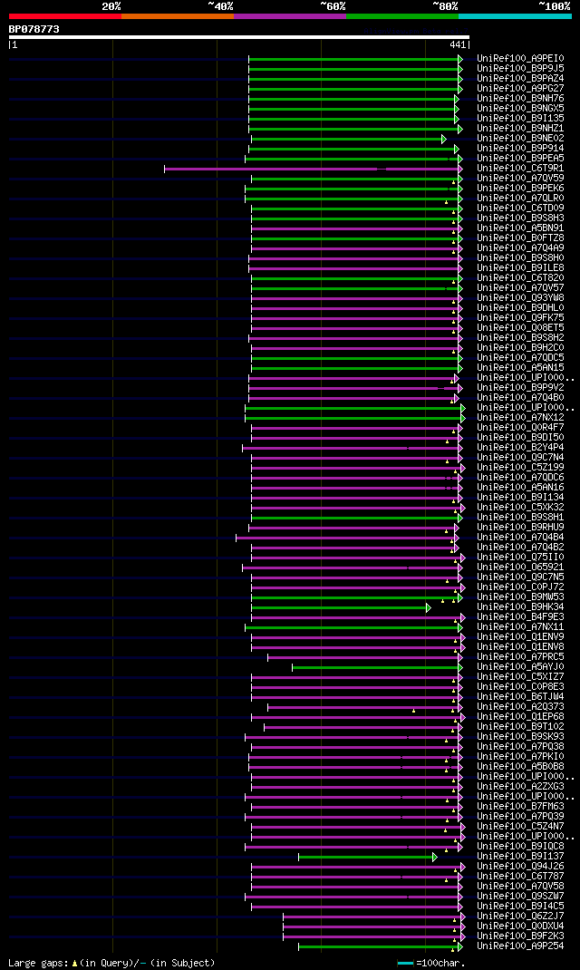Open hit UniRef100_B9MW53

pyautogui.click(x=520, y=597)
